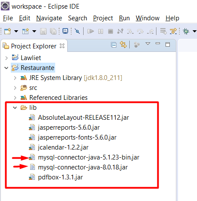This screenshot has height=201, width=197.
Task: Click the Debug bug icon
Action: pyautogui.click(x=186, y=31)
